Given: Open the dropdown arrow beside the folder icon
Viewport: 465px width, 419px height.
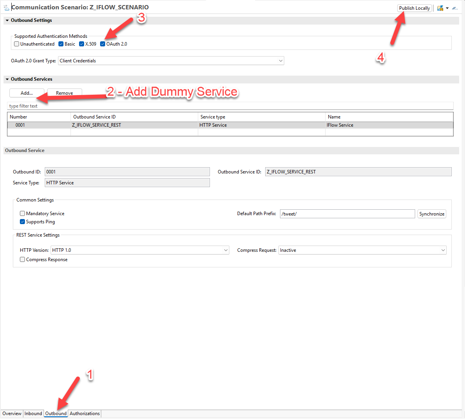Looking at the screenshot, I should [x=447, y=8].
